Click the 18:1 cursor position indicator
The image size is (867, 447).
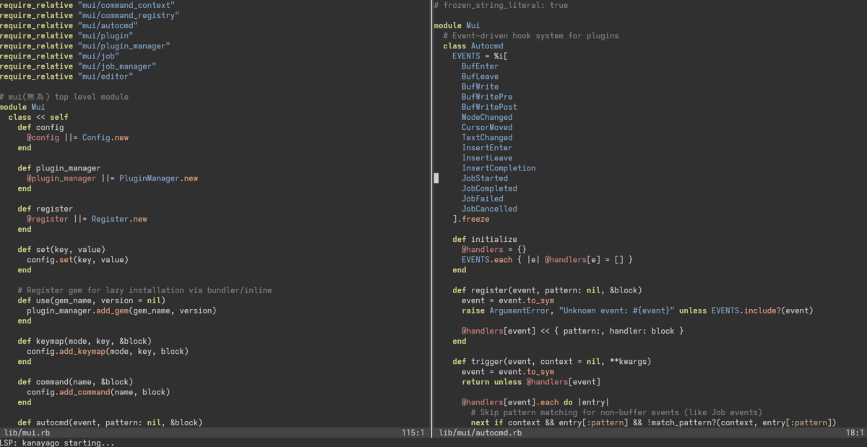(853, 433)
